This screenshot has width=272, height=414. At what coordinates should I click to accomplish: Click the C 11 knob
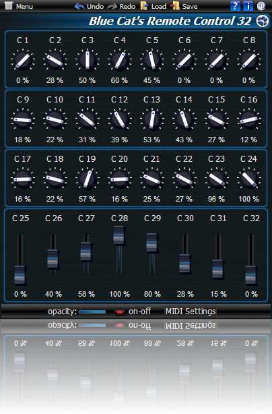point(88,120)
